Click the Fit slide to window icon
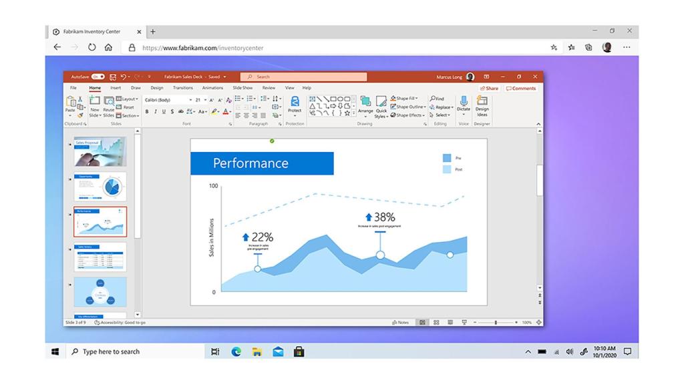684x384 pixels. (x=539, y=323)
